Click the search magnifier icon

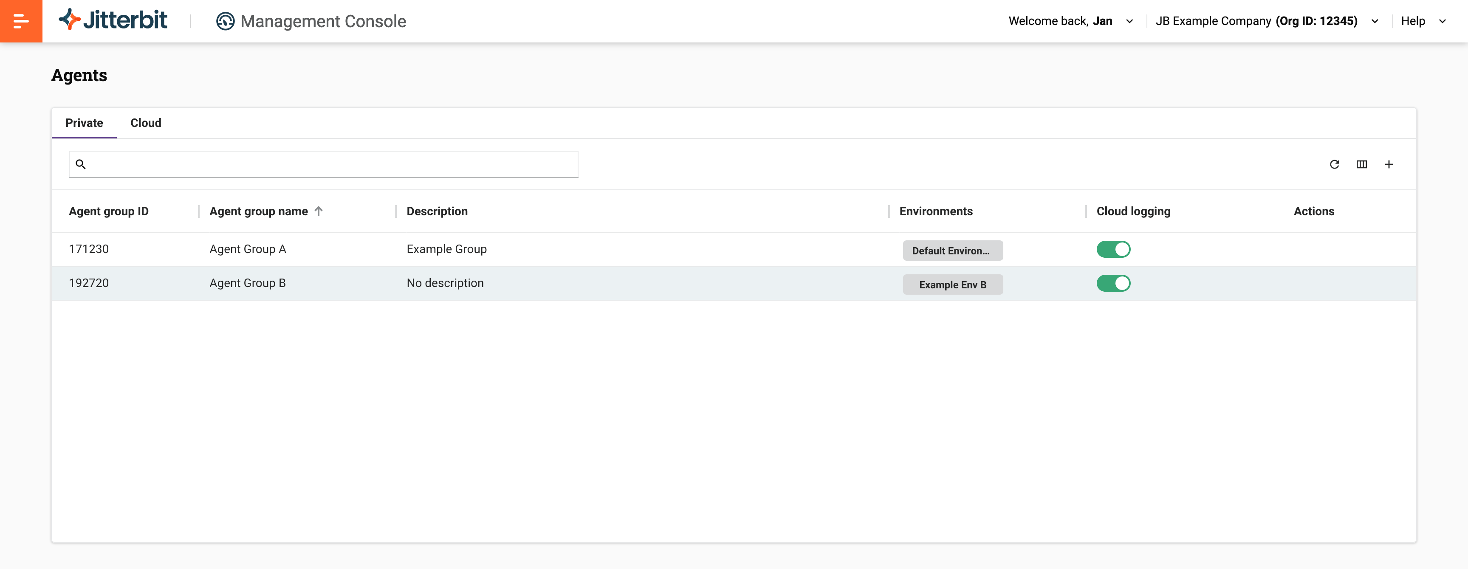pos(81,164)
